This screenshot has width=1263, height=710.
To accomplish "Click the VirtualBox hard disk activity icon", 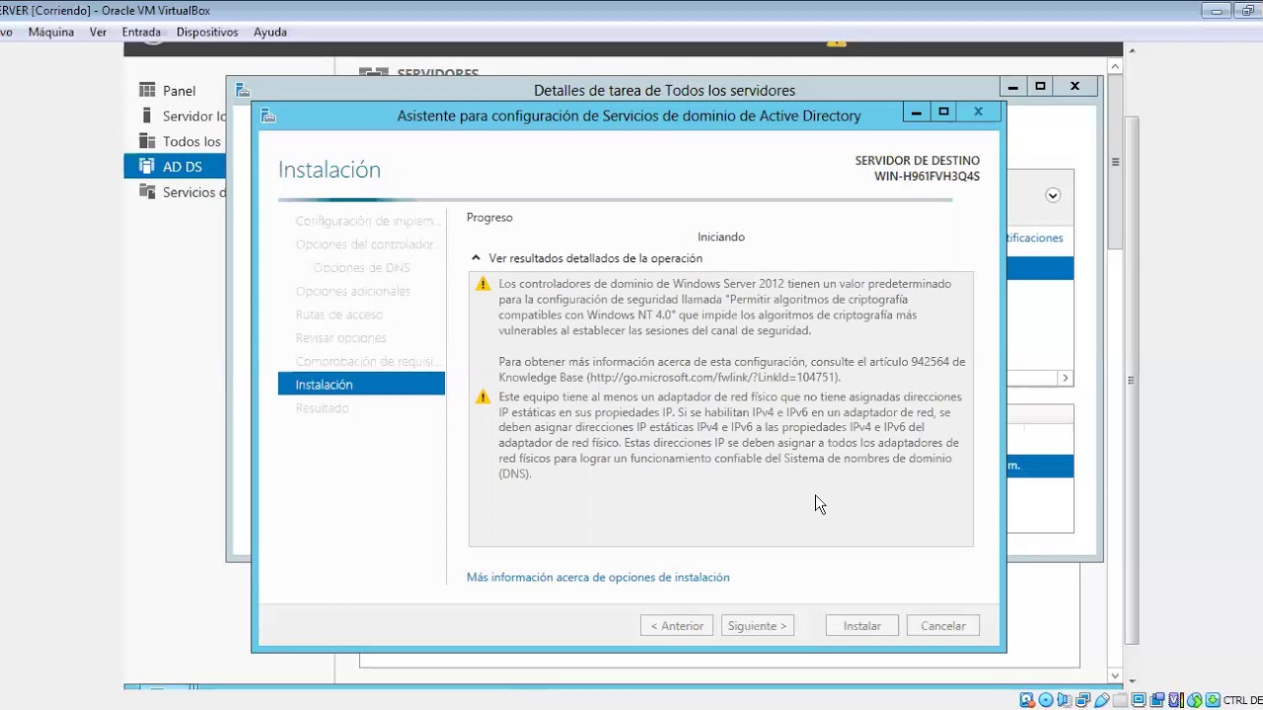I will tap(1027, 700).
